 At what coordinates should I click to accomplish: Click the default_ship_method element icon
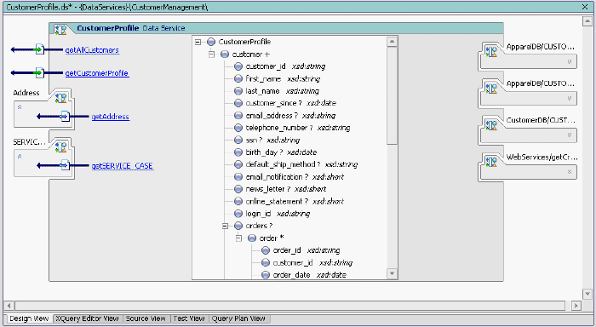(238, 164)
